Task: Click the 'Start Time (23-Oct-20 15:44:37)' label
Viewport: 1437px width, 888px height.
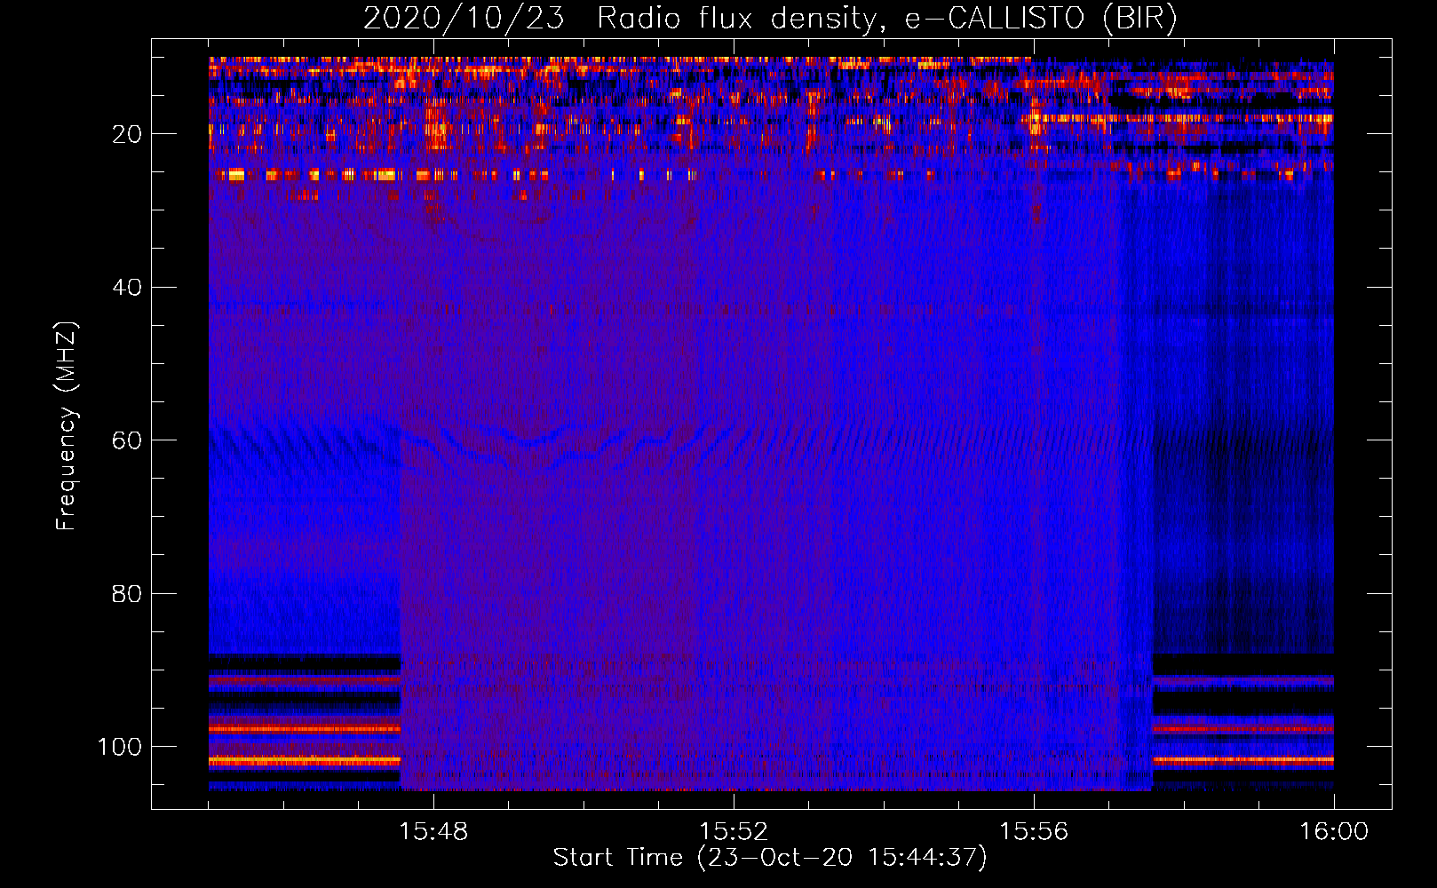Action: pos(770,858)
